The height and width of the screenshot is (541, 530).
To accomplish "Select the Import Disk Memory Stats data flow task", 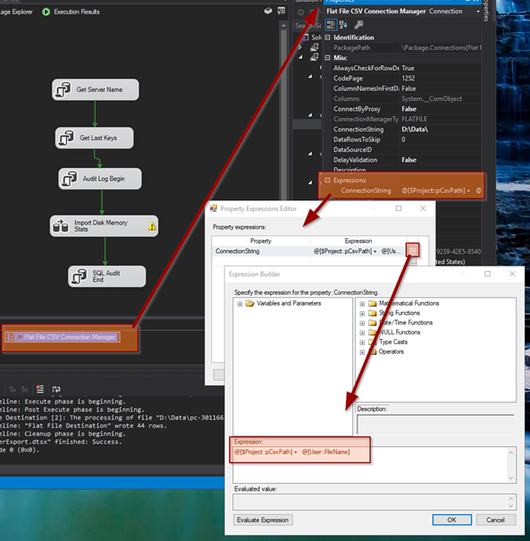I will coord(105,226).
